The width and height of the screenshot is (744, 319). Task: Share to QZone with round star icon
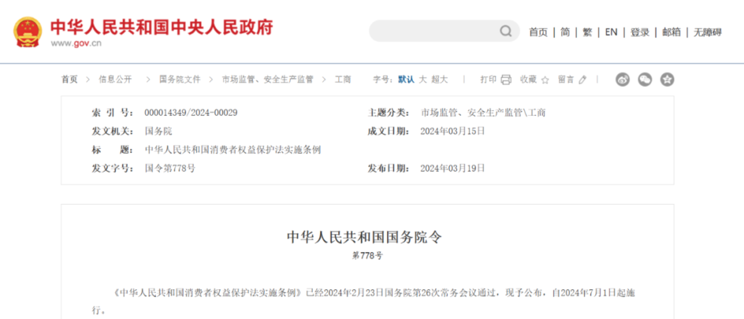667,80
